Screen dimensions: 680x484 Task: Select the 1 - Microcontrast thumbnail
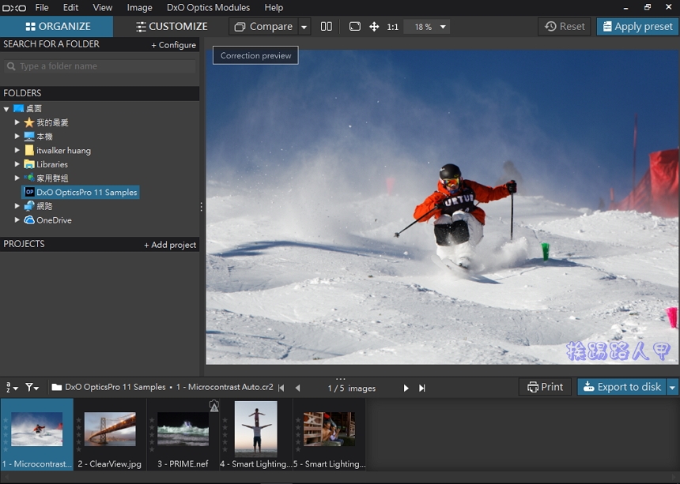click(37, 434)
